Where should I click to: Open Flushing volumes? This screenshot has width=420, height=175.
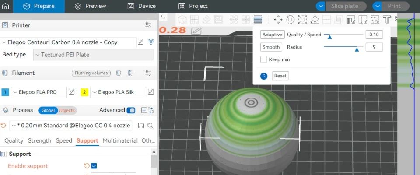pos(91,73)
